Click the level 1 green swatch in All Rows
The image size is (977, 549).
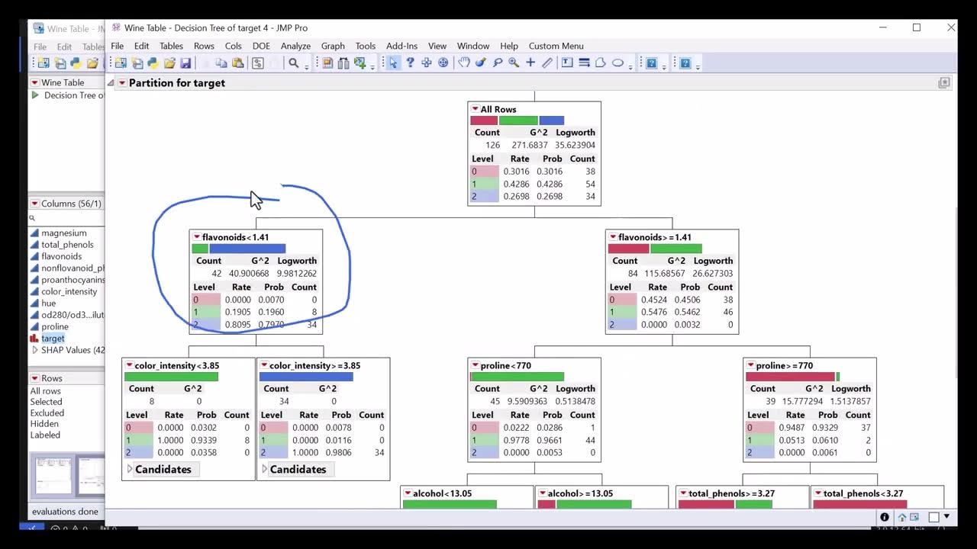pos(485,184)
